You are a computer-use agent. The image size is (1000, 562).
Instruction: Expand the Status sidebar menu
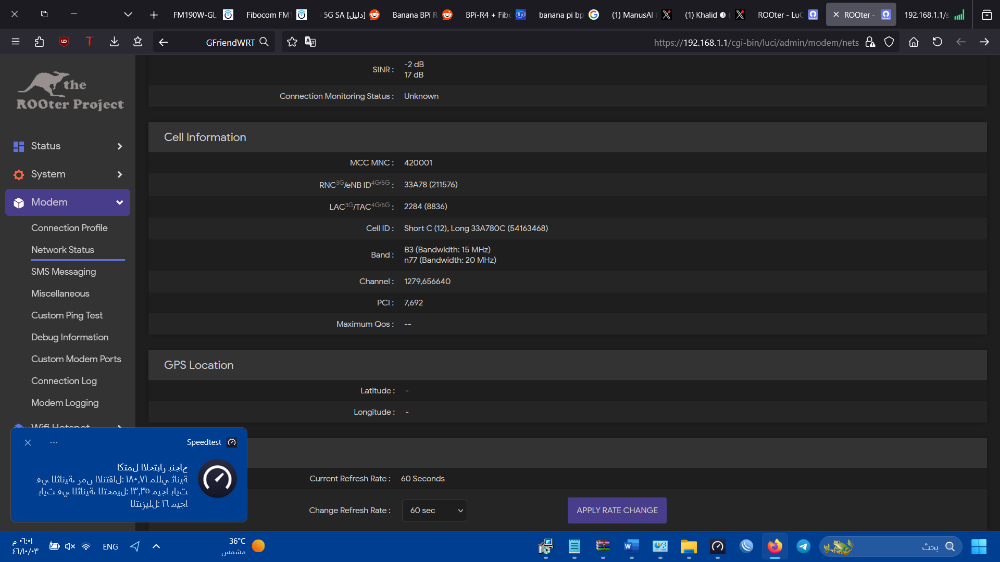pyautogui.click(x=68, y=146)
